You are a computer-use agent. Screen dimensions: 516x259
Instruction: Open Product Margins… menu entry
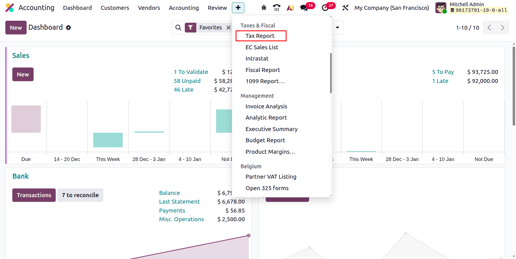[x=270, y=152]
